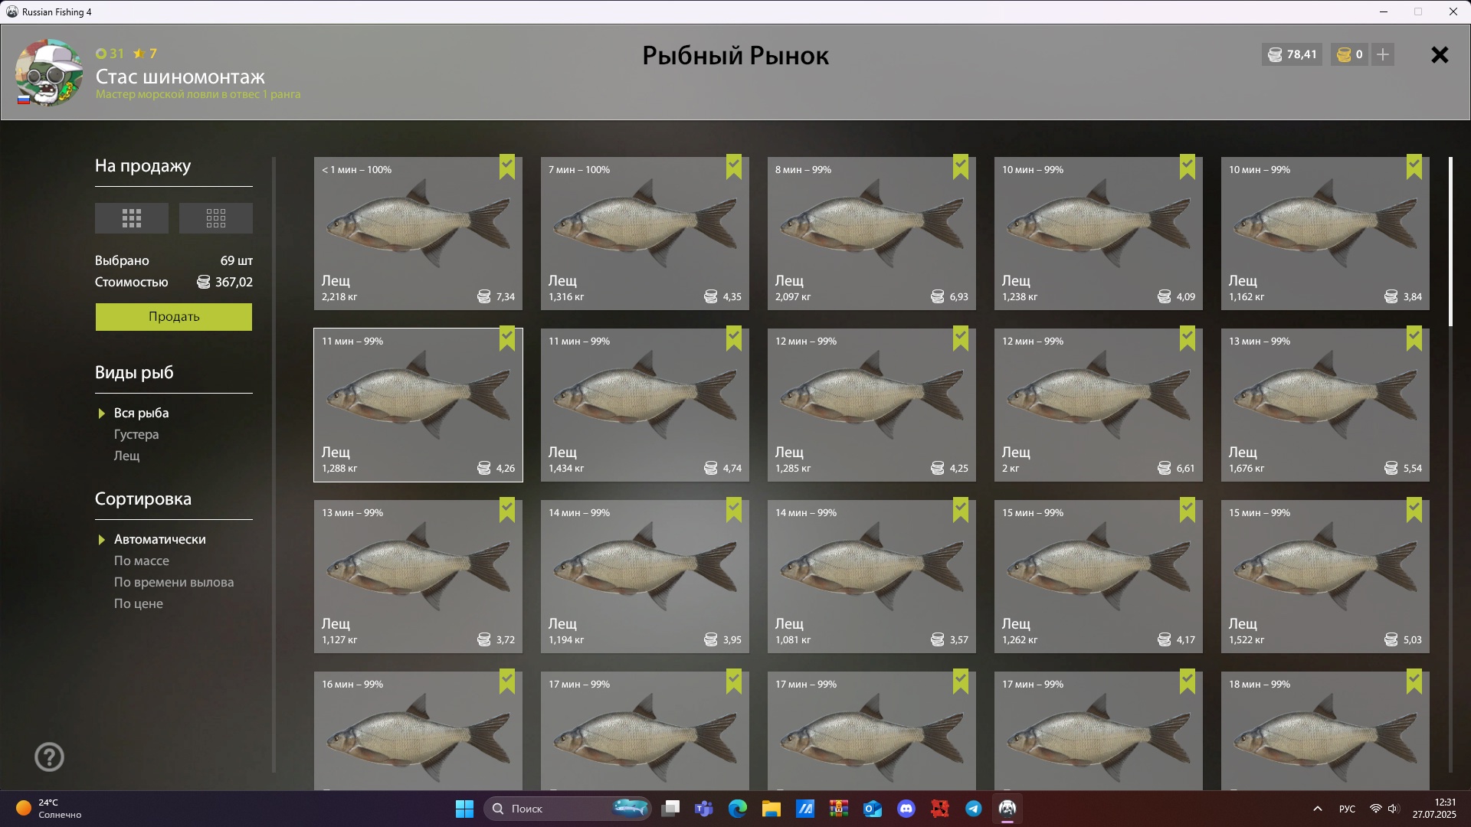Click the coin icon beside price 6,93
The image size is (1471, 827).
938,296
